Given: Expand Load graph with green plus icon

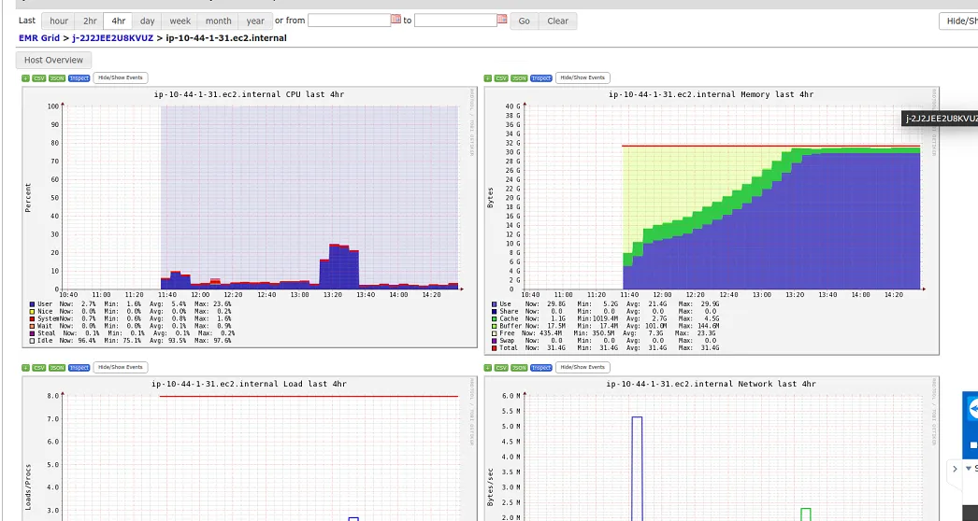Looking at the screenshot, I should (x=25, y=368).
